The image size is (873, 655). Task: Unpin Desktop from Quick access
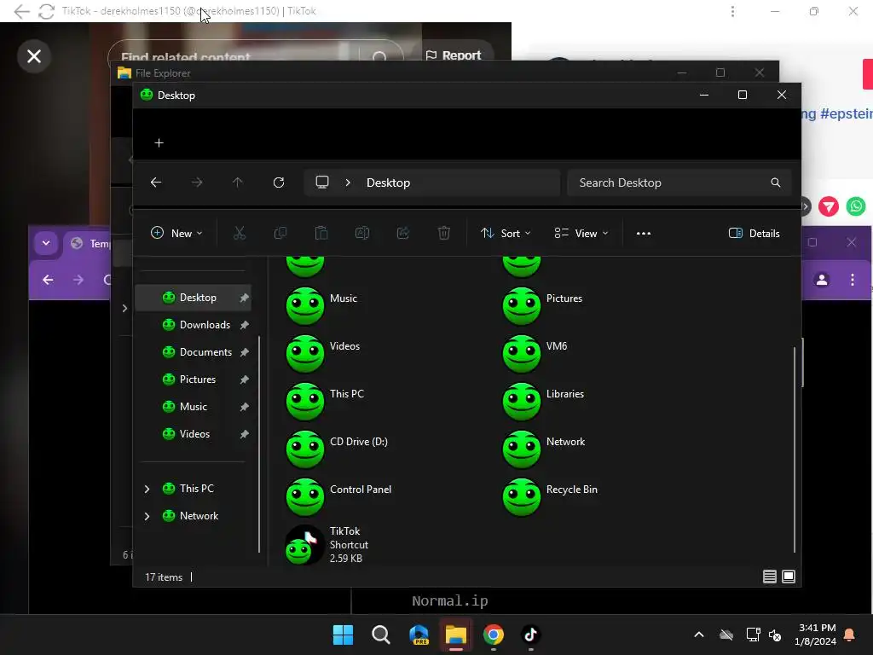tap(244, 298)
